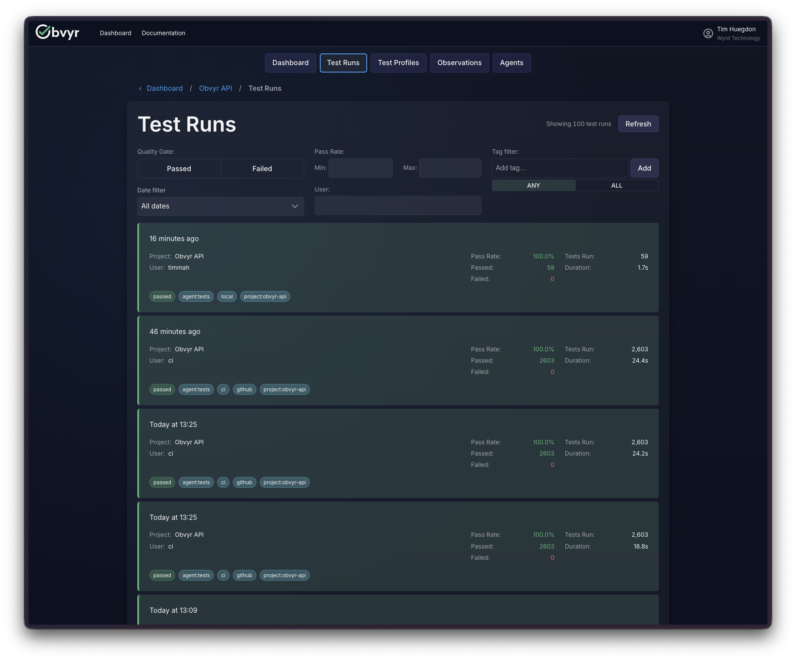
Task: Click agent:tests tag on 46 minutes ago run
Action: coord(196,390)
